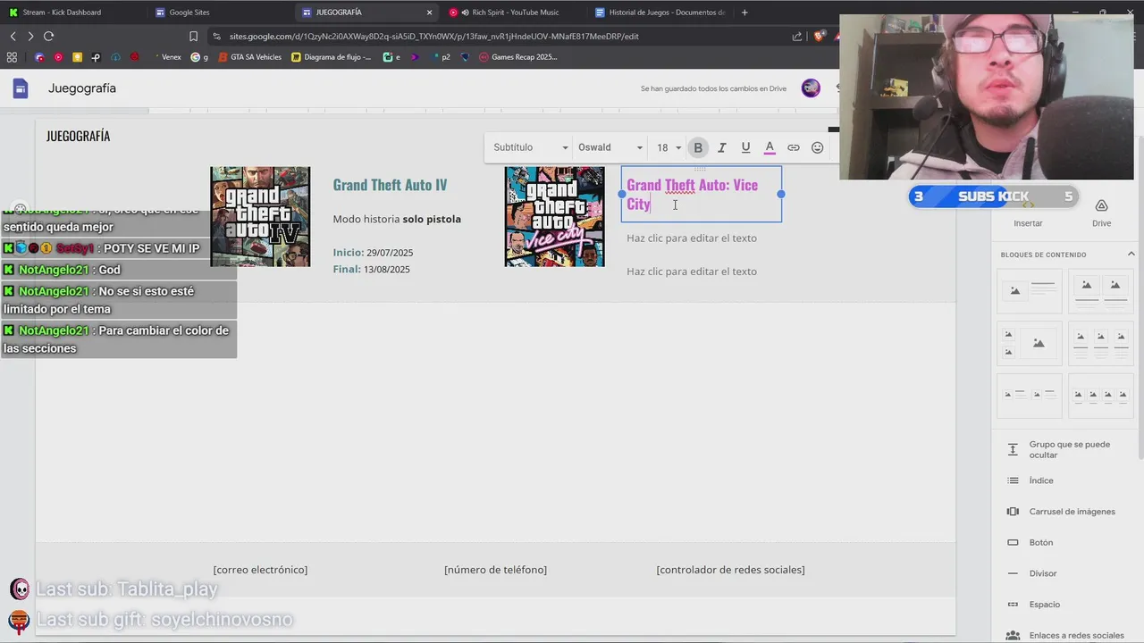The image size is (1144, 643).
Task: Insert three-column image and text block layout
Action: pos(1101,343)
